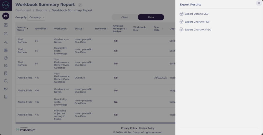Image resolution: width=263 pixels, height=135 pixels.
Task: Go to Reports in the breadcrumb
Action: (x=42, y=11)
